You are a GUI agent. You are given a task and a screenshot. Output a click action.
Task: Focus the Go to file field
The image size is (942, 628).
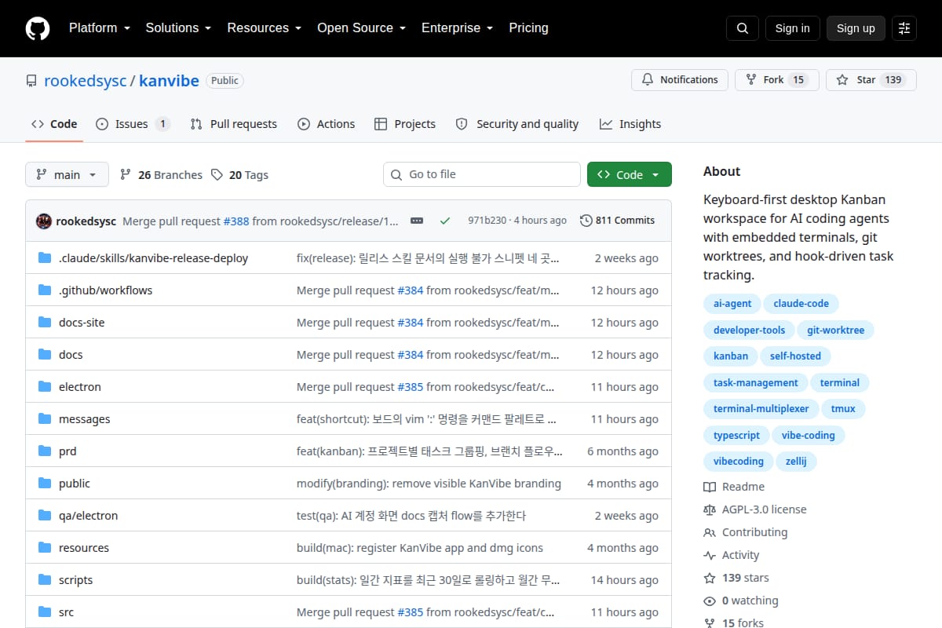point(482,174)
